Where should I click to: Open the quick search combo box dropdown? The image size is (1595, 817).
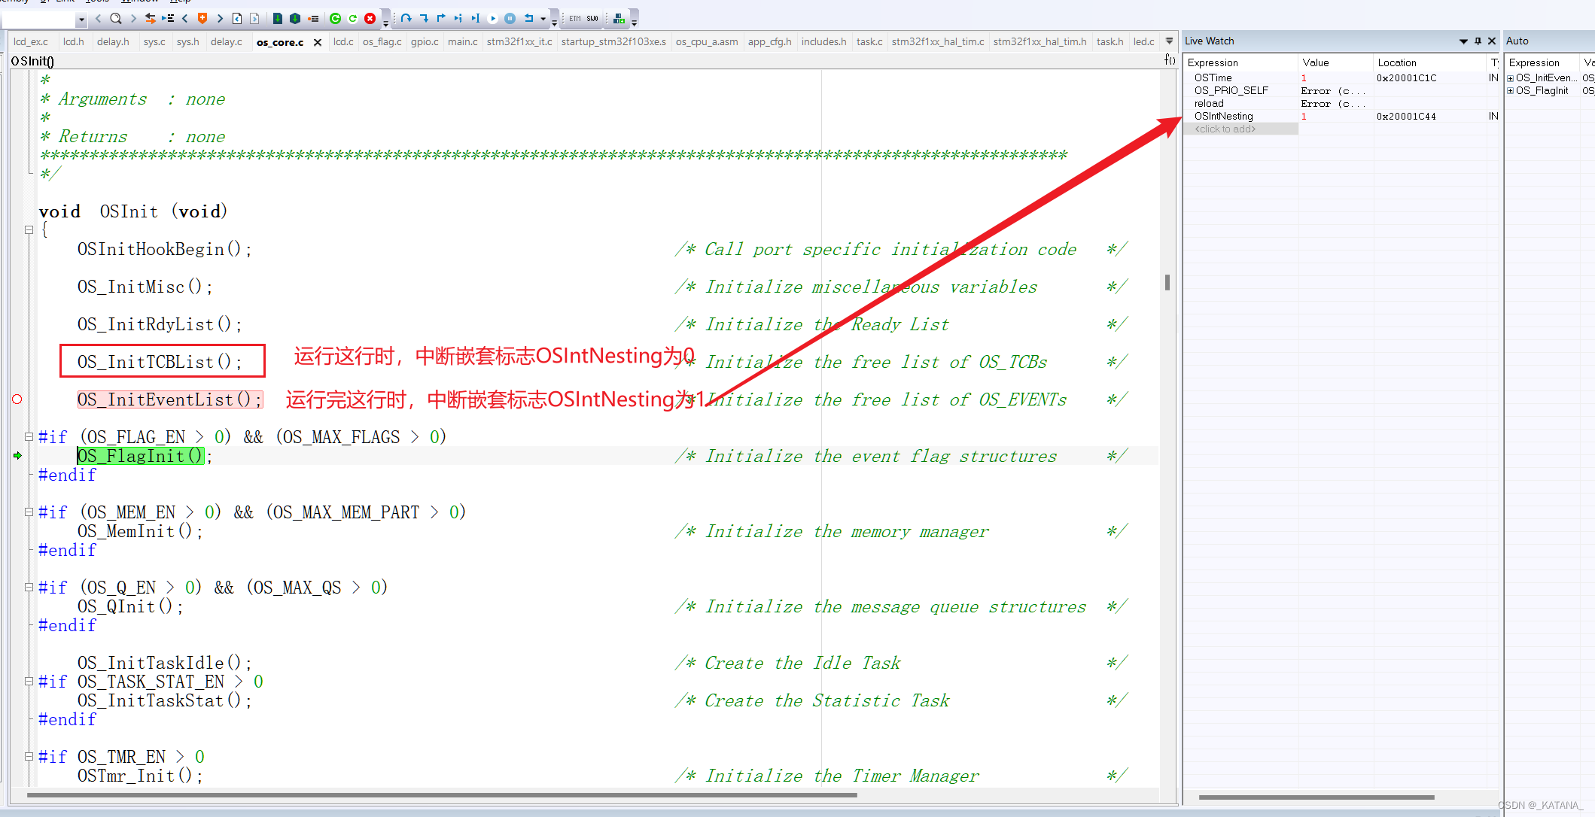pos(81,19)
